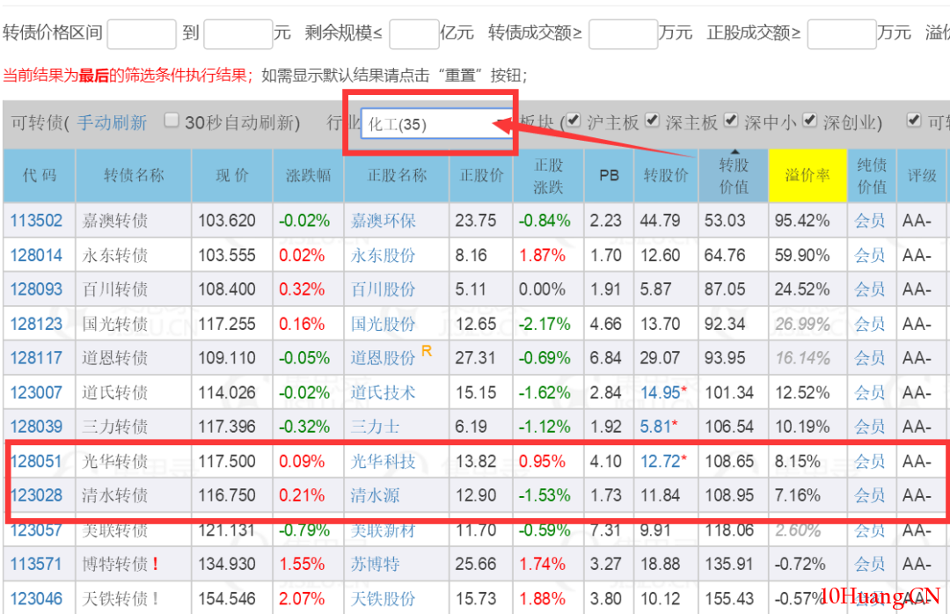The height and width of the screenshot is (614, 950).
Task: Sort by the 转股价值 column header
Action: (734, 176)
